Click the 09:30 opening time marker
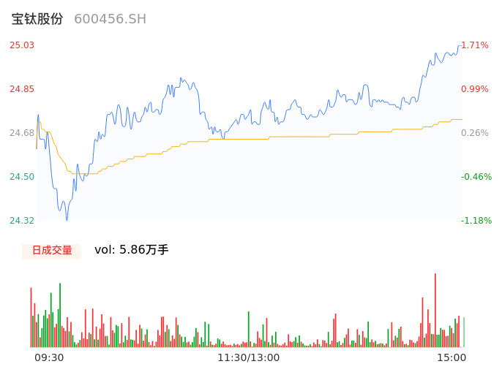This screenshot has height=383, width=502. click(x=49, y=357)
